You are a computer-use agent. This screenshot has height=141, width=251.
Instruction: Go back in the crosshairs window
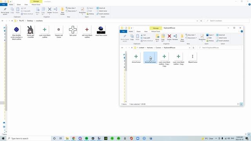(2, 21)
